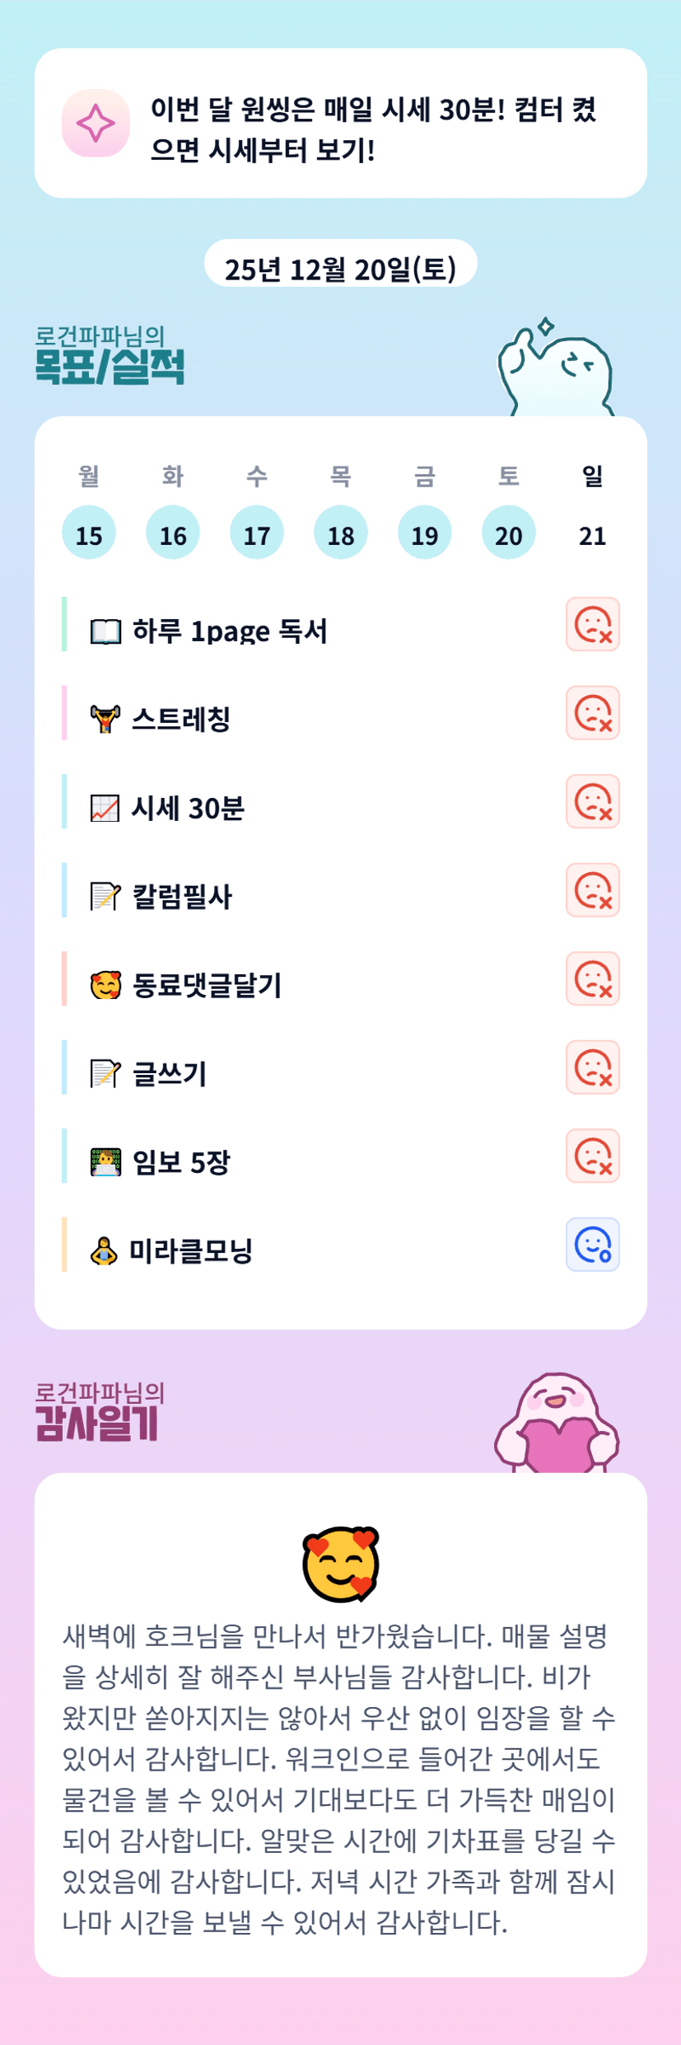Click the book icon beside 하루 1page 독서
The height and width of the screenshot is (2045, 681).
click(x=105, y=631)
